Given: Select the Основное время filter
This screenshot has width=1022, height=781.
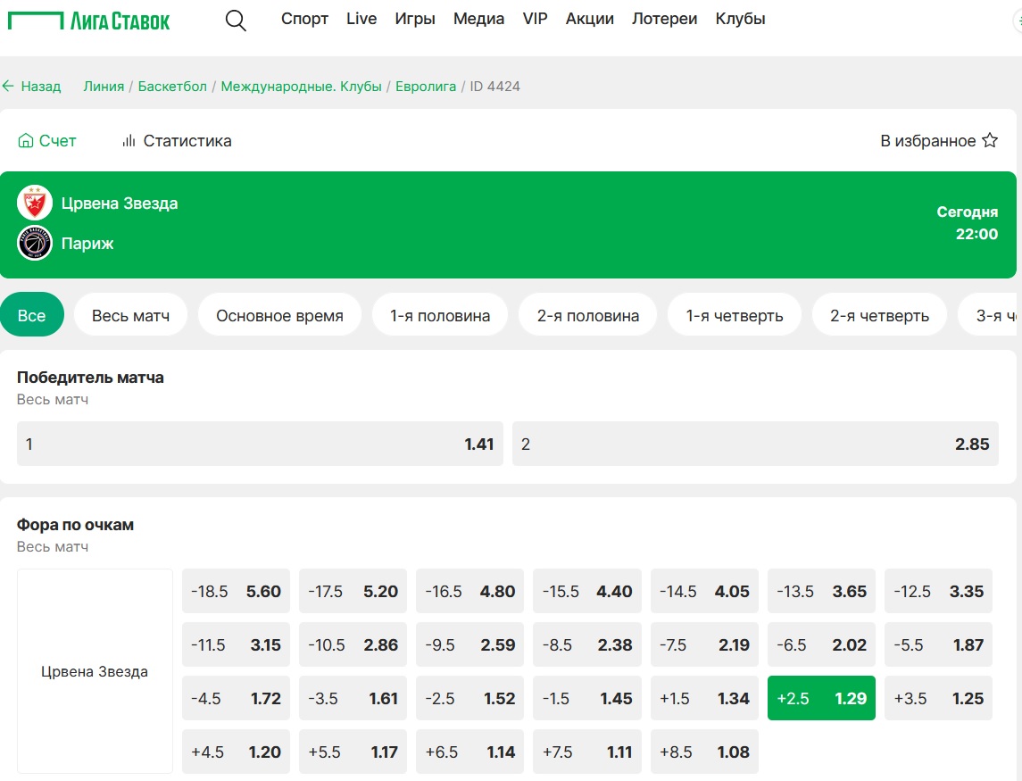Looking at the screenshot, I should pyautogui.click(x=279, y=315).
